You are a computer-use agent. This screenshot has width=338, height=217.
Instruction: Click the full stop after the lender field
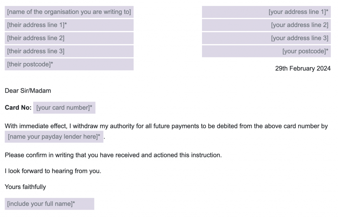(x=104, y=139)
